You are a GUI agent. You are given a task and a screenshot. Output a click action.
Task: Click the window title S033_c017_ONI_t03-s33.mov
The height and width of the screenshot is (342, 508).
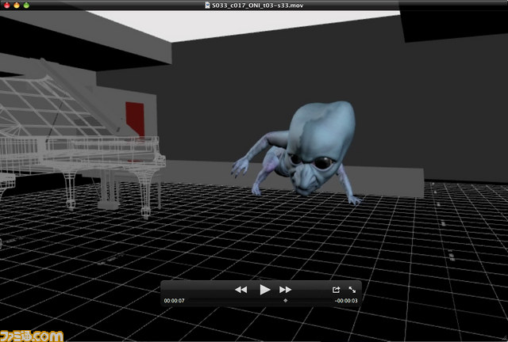[x=257, y=6]
